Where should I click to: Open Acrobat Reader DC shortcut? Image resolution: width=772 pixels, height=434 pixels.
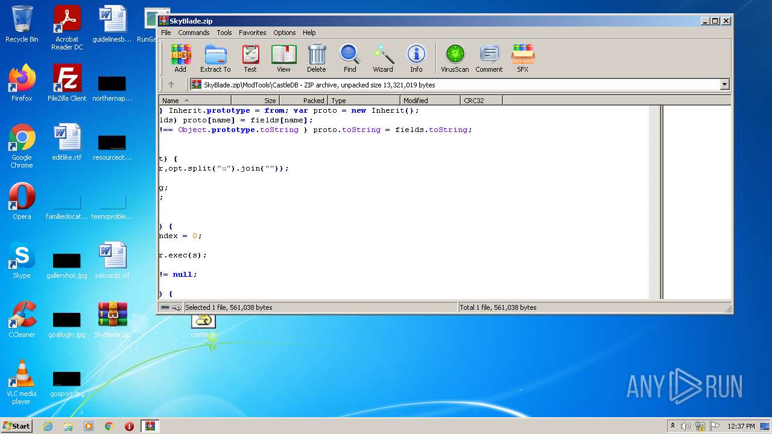tap(67, 28)
